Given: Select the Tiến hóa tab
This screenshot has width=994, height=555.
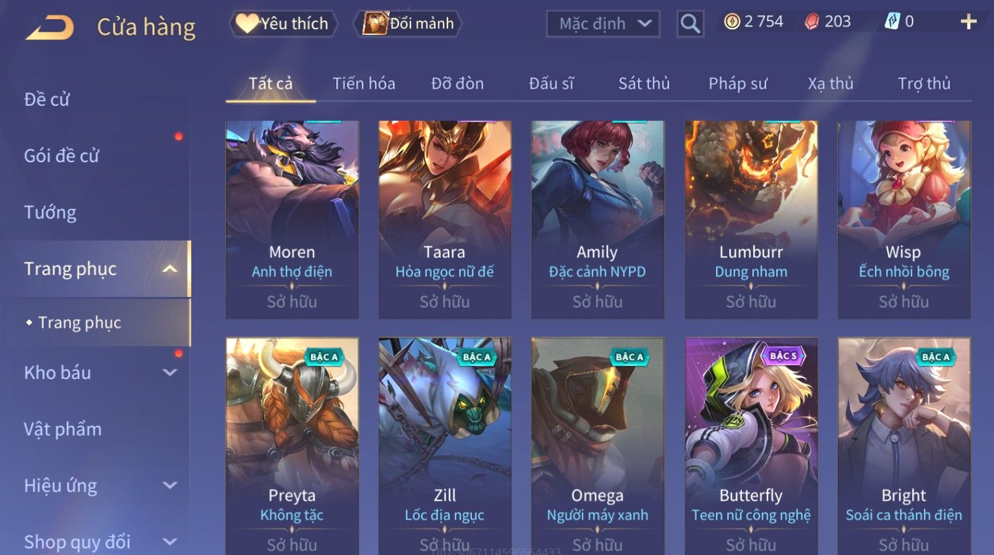Looking at the screenshot, I should tap(364, 83).
